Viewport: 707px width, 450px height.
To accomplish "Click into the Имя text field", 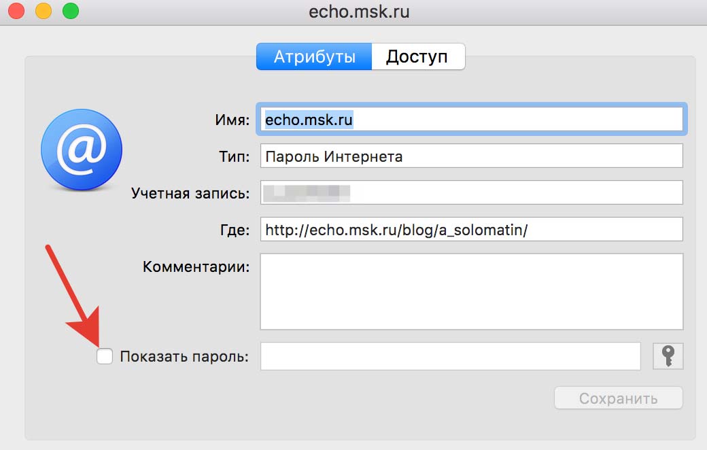I will coord(471,120).
